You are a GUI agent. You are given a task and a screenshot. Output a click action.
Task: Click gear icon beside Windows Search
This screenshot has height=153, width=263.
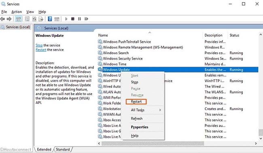pyautogui.click(x=100, y=53)
